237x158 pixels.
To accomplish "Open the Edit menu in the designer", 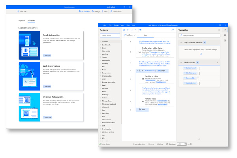I will 110,25.
